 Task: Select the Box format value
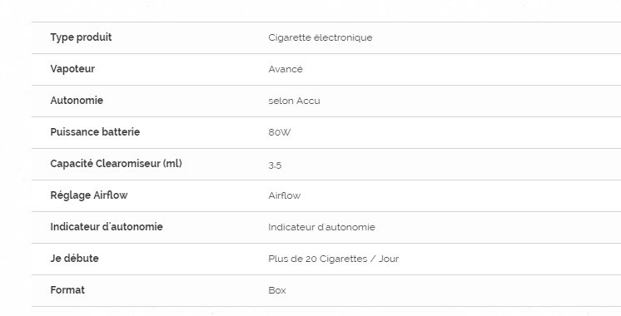tap(277, 291)
